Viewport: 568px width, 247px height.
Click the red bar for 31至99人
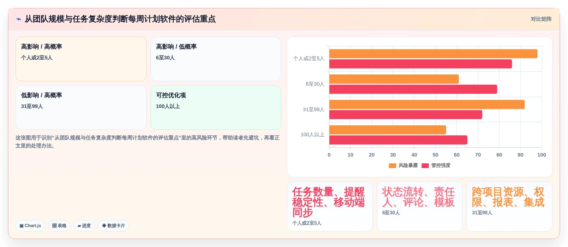click(x=405, y=115)
